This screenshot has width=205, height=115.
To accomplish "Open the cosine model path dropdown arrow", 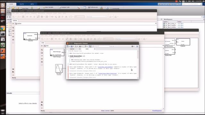I will point(156,23).
